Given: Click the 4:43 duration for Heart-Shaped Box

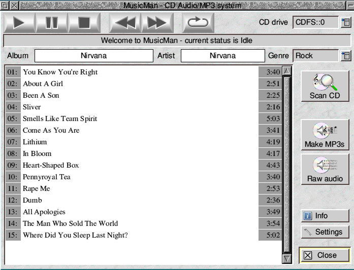Looking at the screenshot, I should (270, 165).
